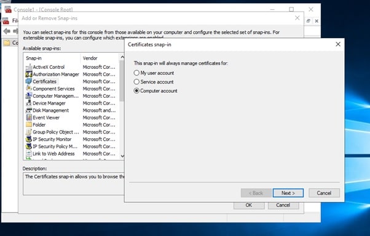370x236 pixels.
Task: Cancel the Certificates snap-in wizard
Action: point(325,193)
